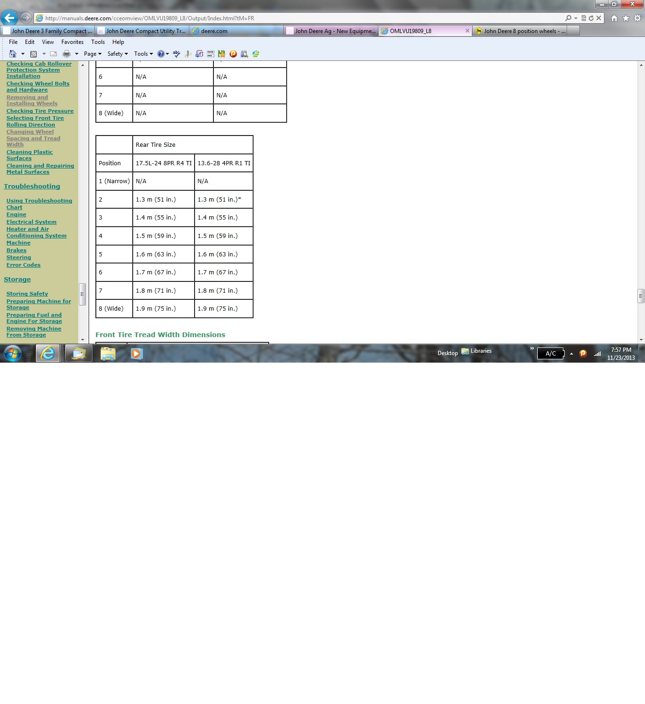The image size is (645, 704).
Task: Open the Error Codes sidebar link
Action: 24,265
